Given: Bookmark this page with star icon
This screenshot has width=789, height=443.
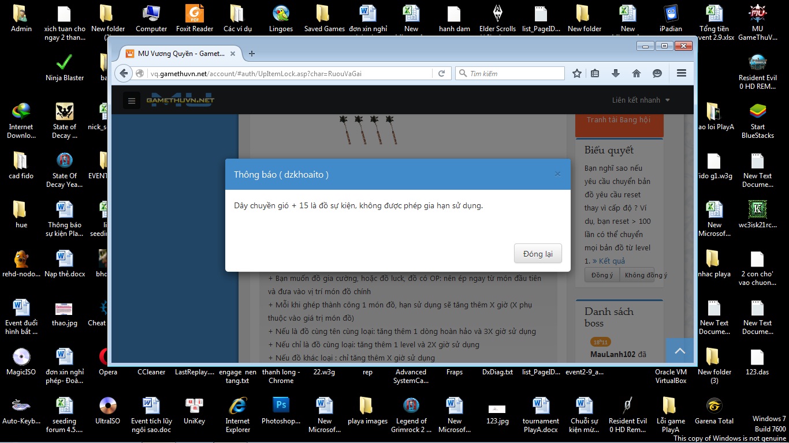Looking at the screenshot, I should [576, 73].
